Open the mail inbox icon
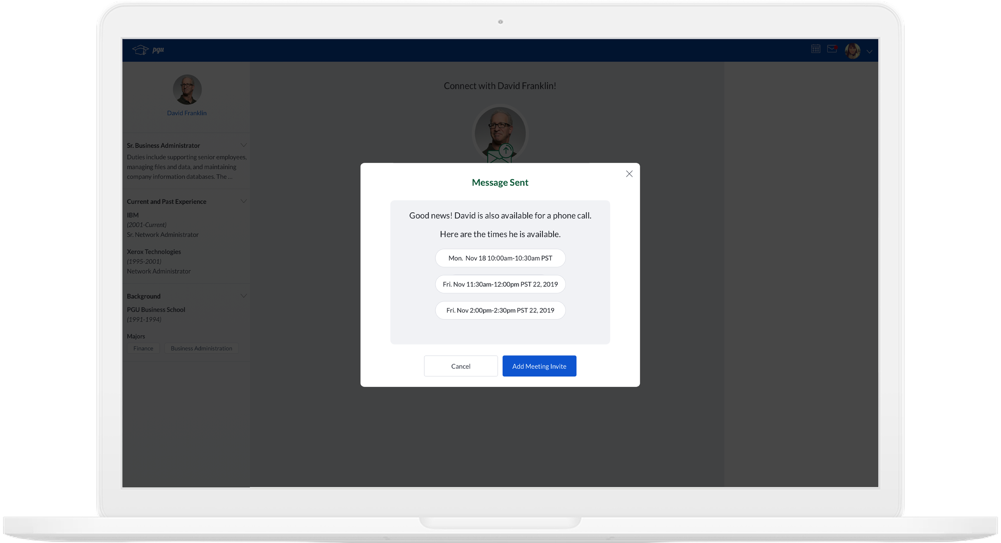This screenshot has width=1001, height=543. tap(832, 49)
